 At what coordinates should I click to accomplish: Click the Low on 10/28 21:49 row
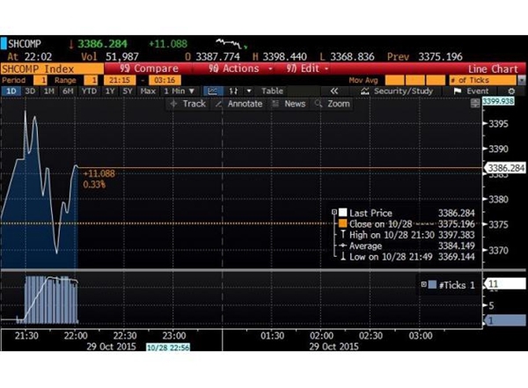(408, 257)
